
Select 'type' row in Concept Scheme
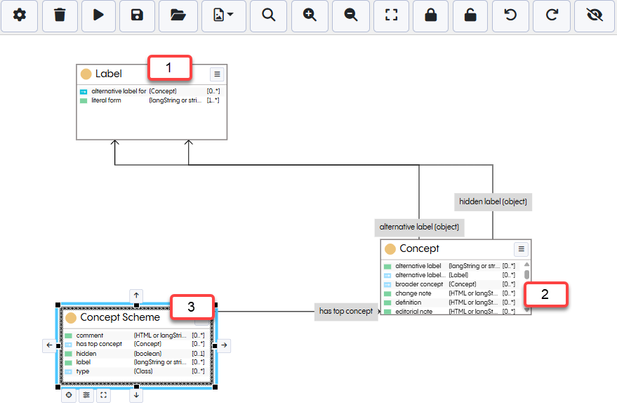[135, 371]
